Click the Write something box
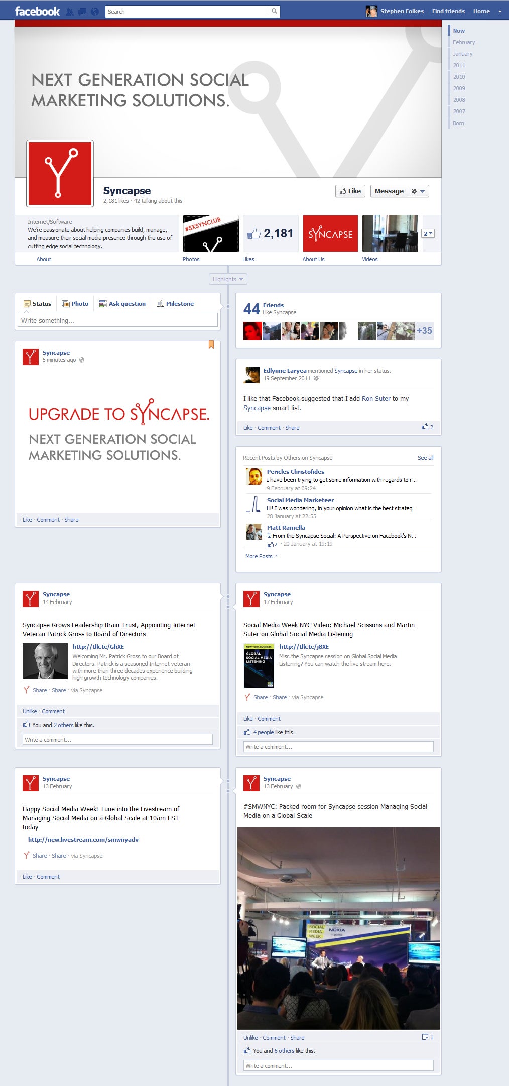The width and height of the screenshot is (509, 1086). point(118,320)
